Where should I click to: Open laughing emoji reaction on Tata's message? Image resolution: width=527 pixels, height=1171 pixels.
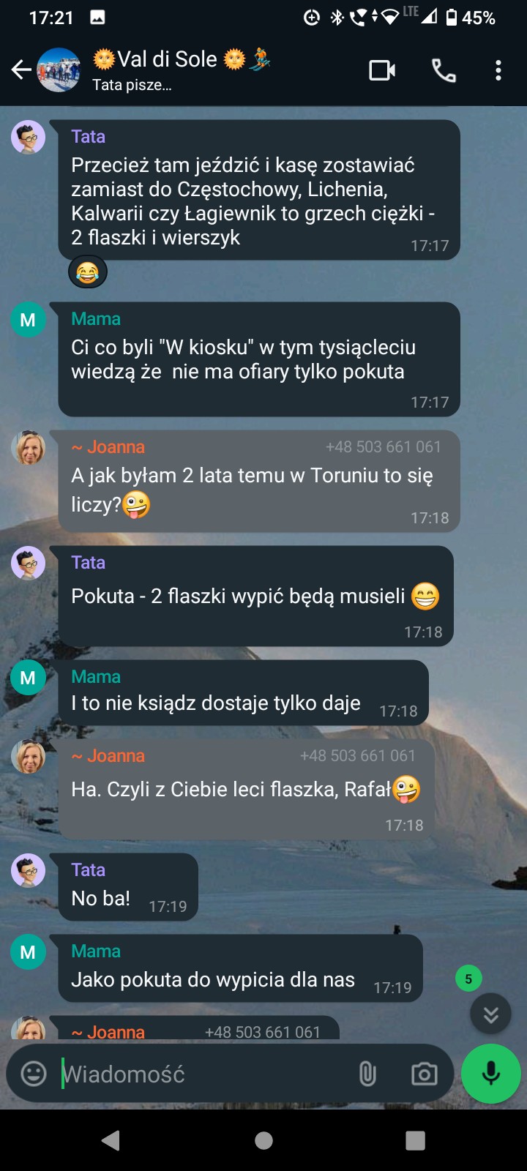88,273
